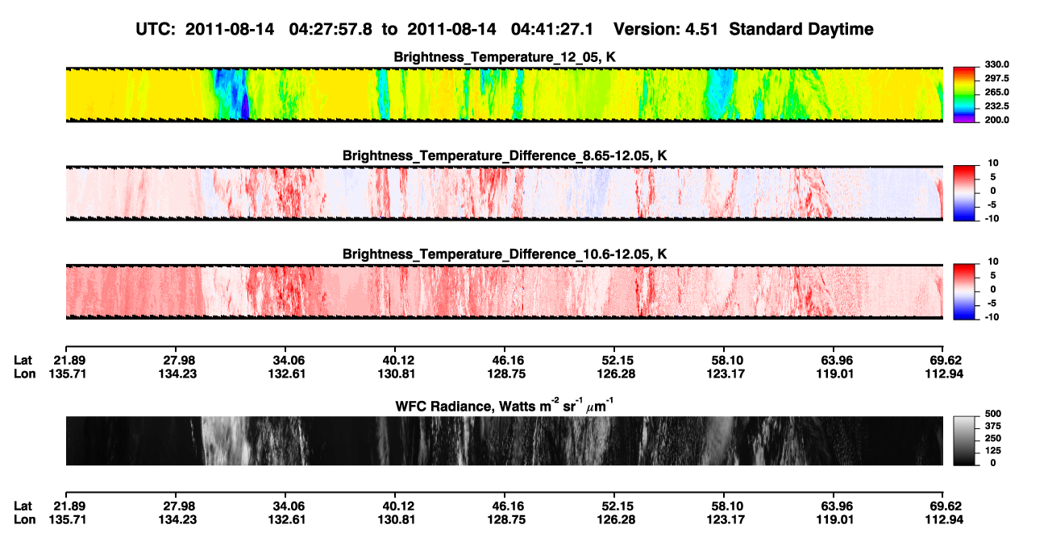Click the 330.0 colorbar label
Image resolution: width=1048 pixels, height=537 pixels.
click(x=996, y=64)
